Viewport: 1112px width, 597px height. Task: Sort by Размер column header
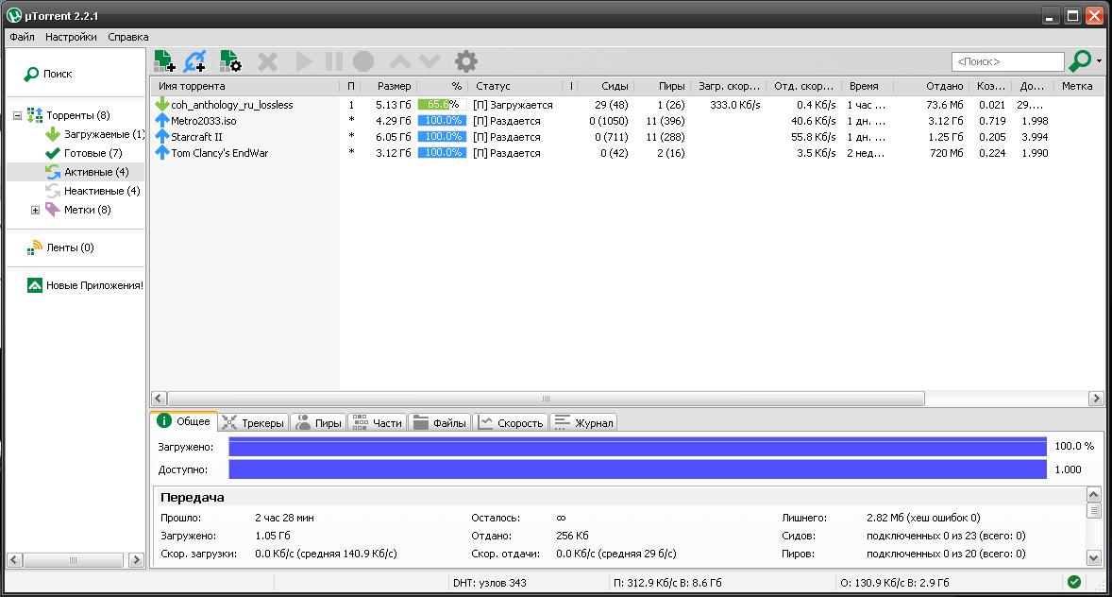click(389, 86)
